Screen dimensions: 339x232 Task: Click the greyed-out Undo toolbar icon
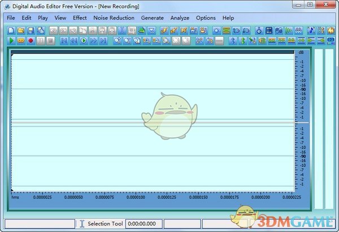(x=54, y=30)
